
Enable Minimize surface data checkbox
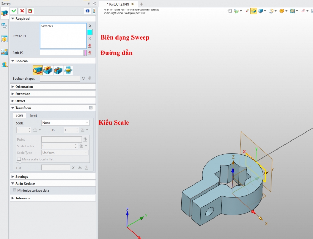point(14,190)
